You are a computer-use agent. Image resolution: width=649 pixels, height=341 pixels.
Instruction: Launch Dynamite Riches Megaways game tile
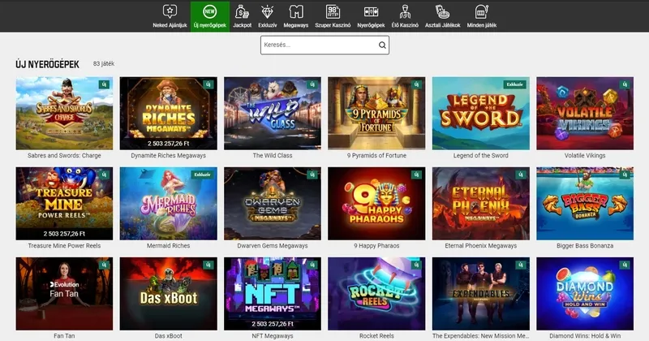pyautogui.click(x=169, y=112)
